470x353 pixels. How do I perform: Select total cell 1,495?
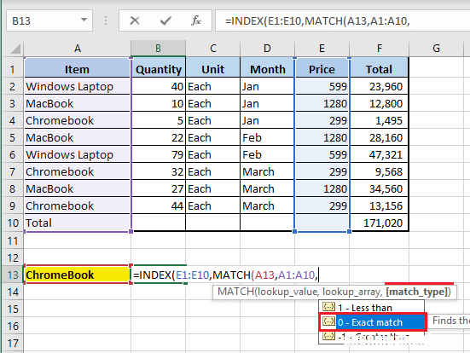click(x=379, y=120)
